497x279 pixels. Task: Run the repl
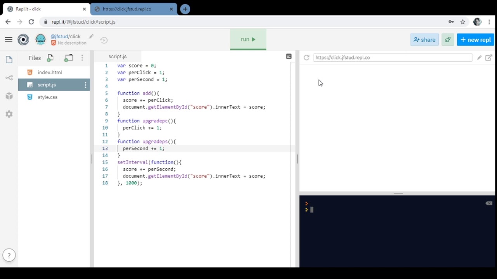coord(248,39)
